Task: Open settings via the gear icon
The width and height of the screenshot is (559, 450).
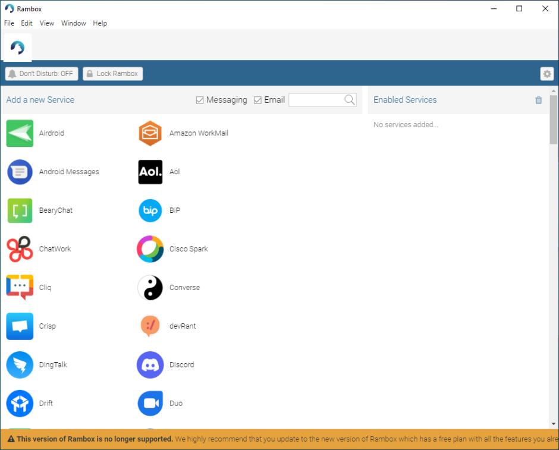Action: [x=547, y=74]
